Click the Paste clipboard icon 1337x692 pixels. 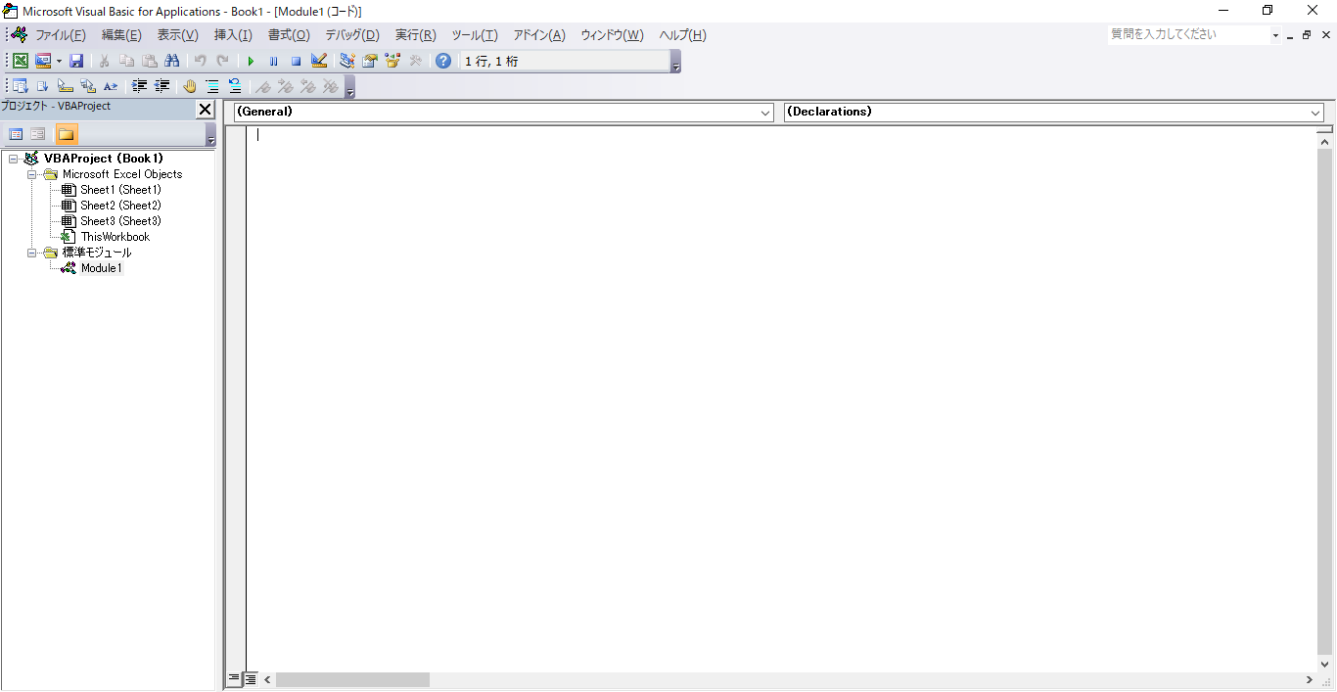pyautogui.click(x=149, y=61)
